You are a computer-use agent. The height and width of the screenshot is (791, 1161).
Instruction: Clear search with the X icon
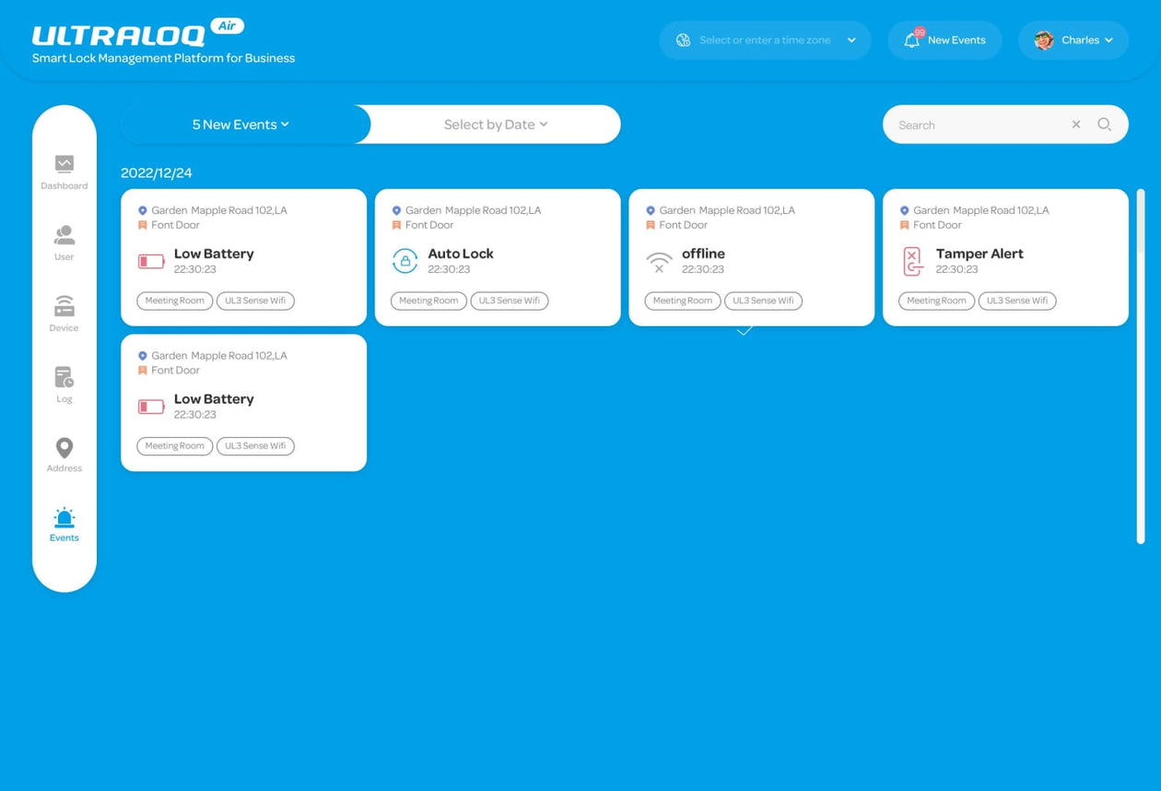(x=1075, y=124)
